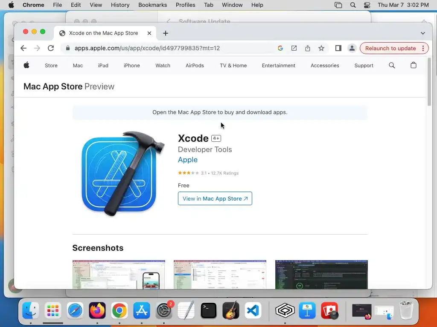Screen dimensions: 437x327
Task: Open the File menu
Action: pyautogui.click(x=58, y=5)
